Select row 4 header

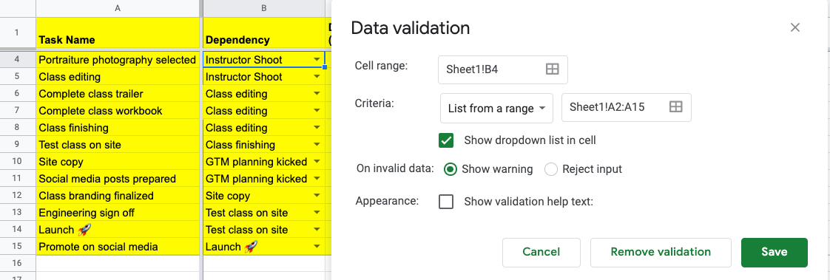[x=17, y=60]
